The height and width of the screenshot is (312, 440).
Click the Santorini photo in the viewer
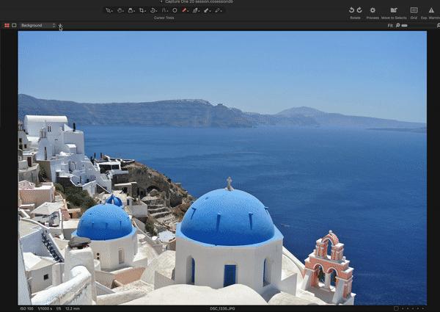click(221, 167)
